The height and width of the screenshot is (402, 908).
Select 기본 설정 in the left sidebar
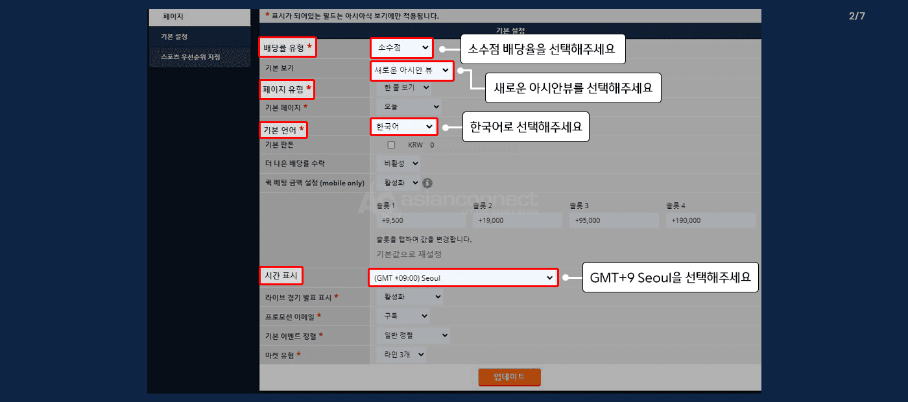174,37
